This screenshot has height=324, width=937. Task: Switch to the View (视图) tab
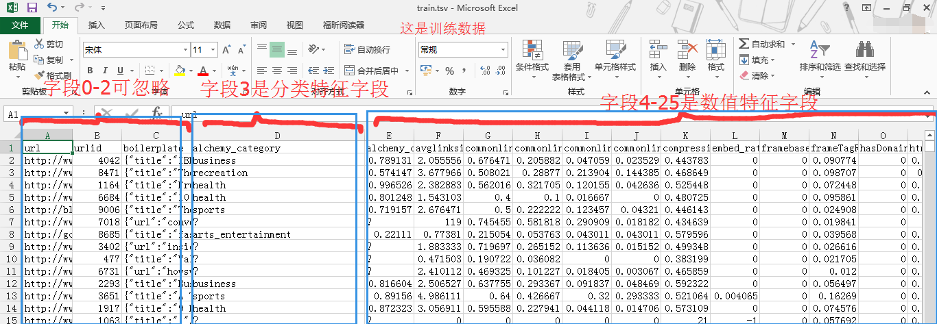coord(295,25)
